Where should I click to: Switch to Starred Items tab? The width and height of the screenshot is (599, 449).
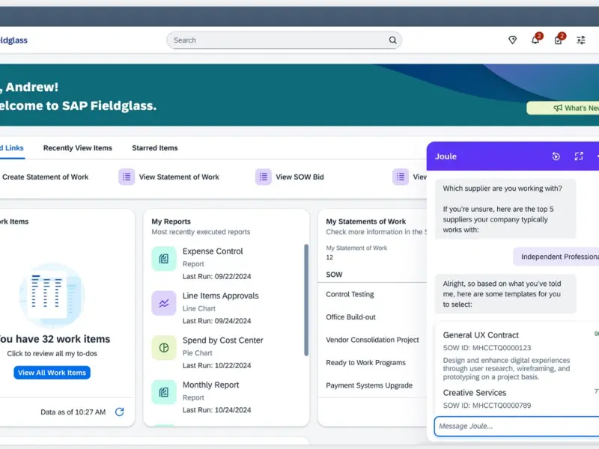pos(155,148)
